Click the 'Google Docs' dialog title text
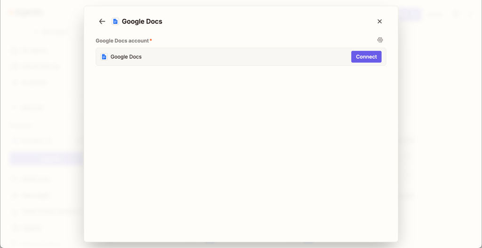 click(x=142, y=22)
